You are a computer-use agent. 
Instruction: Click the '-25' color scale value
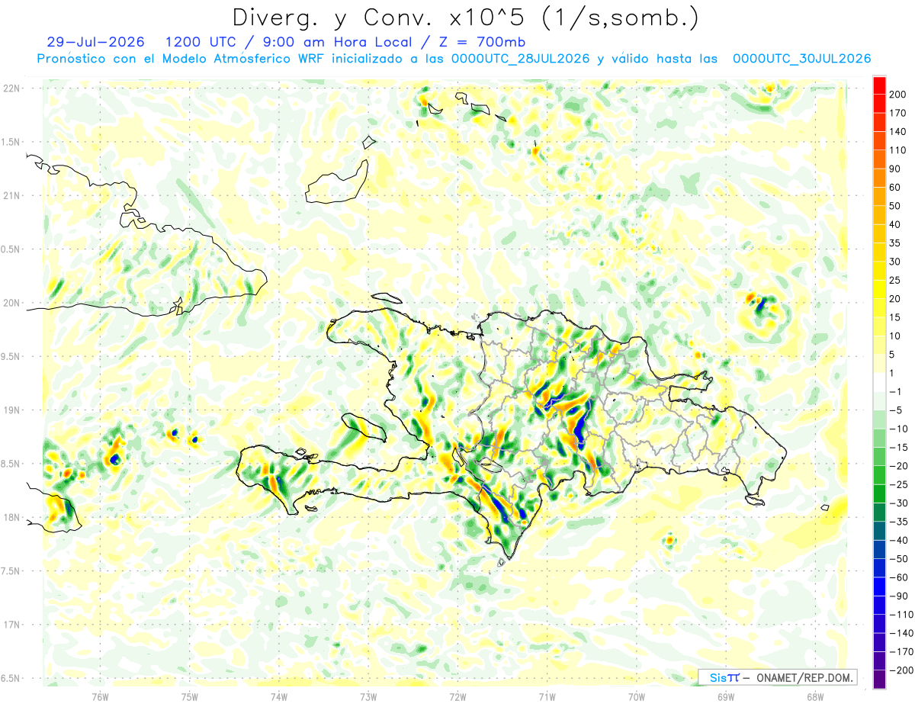tap(897, 484)
